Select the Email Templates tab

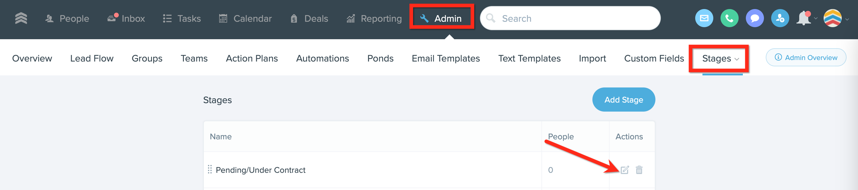445,58
